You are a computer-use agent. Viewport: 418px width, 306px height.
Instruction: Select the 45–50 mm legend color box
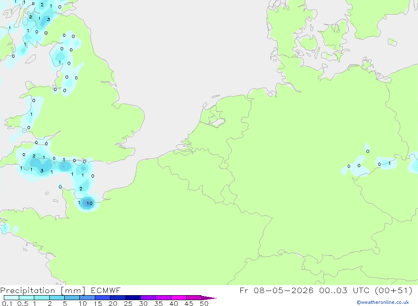[194, 298]
